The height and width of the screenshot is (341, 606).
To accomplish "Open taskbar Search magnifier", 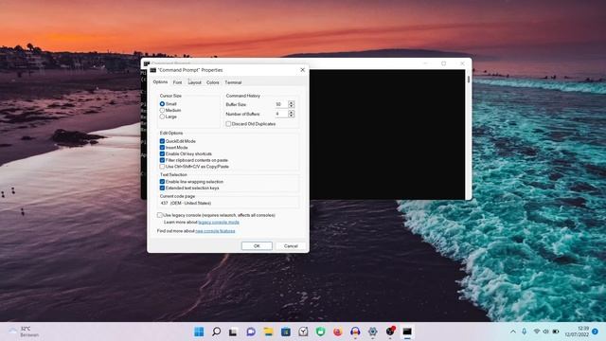I will click(217, 332).
